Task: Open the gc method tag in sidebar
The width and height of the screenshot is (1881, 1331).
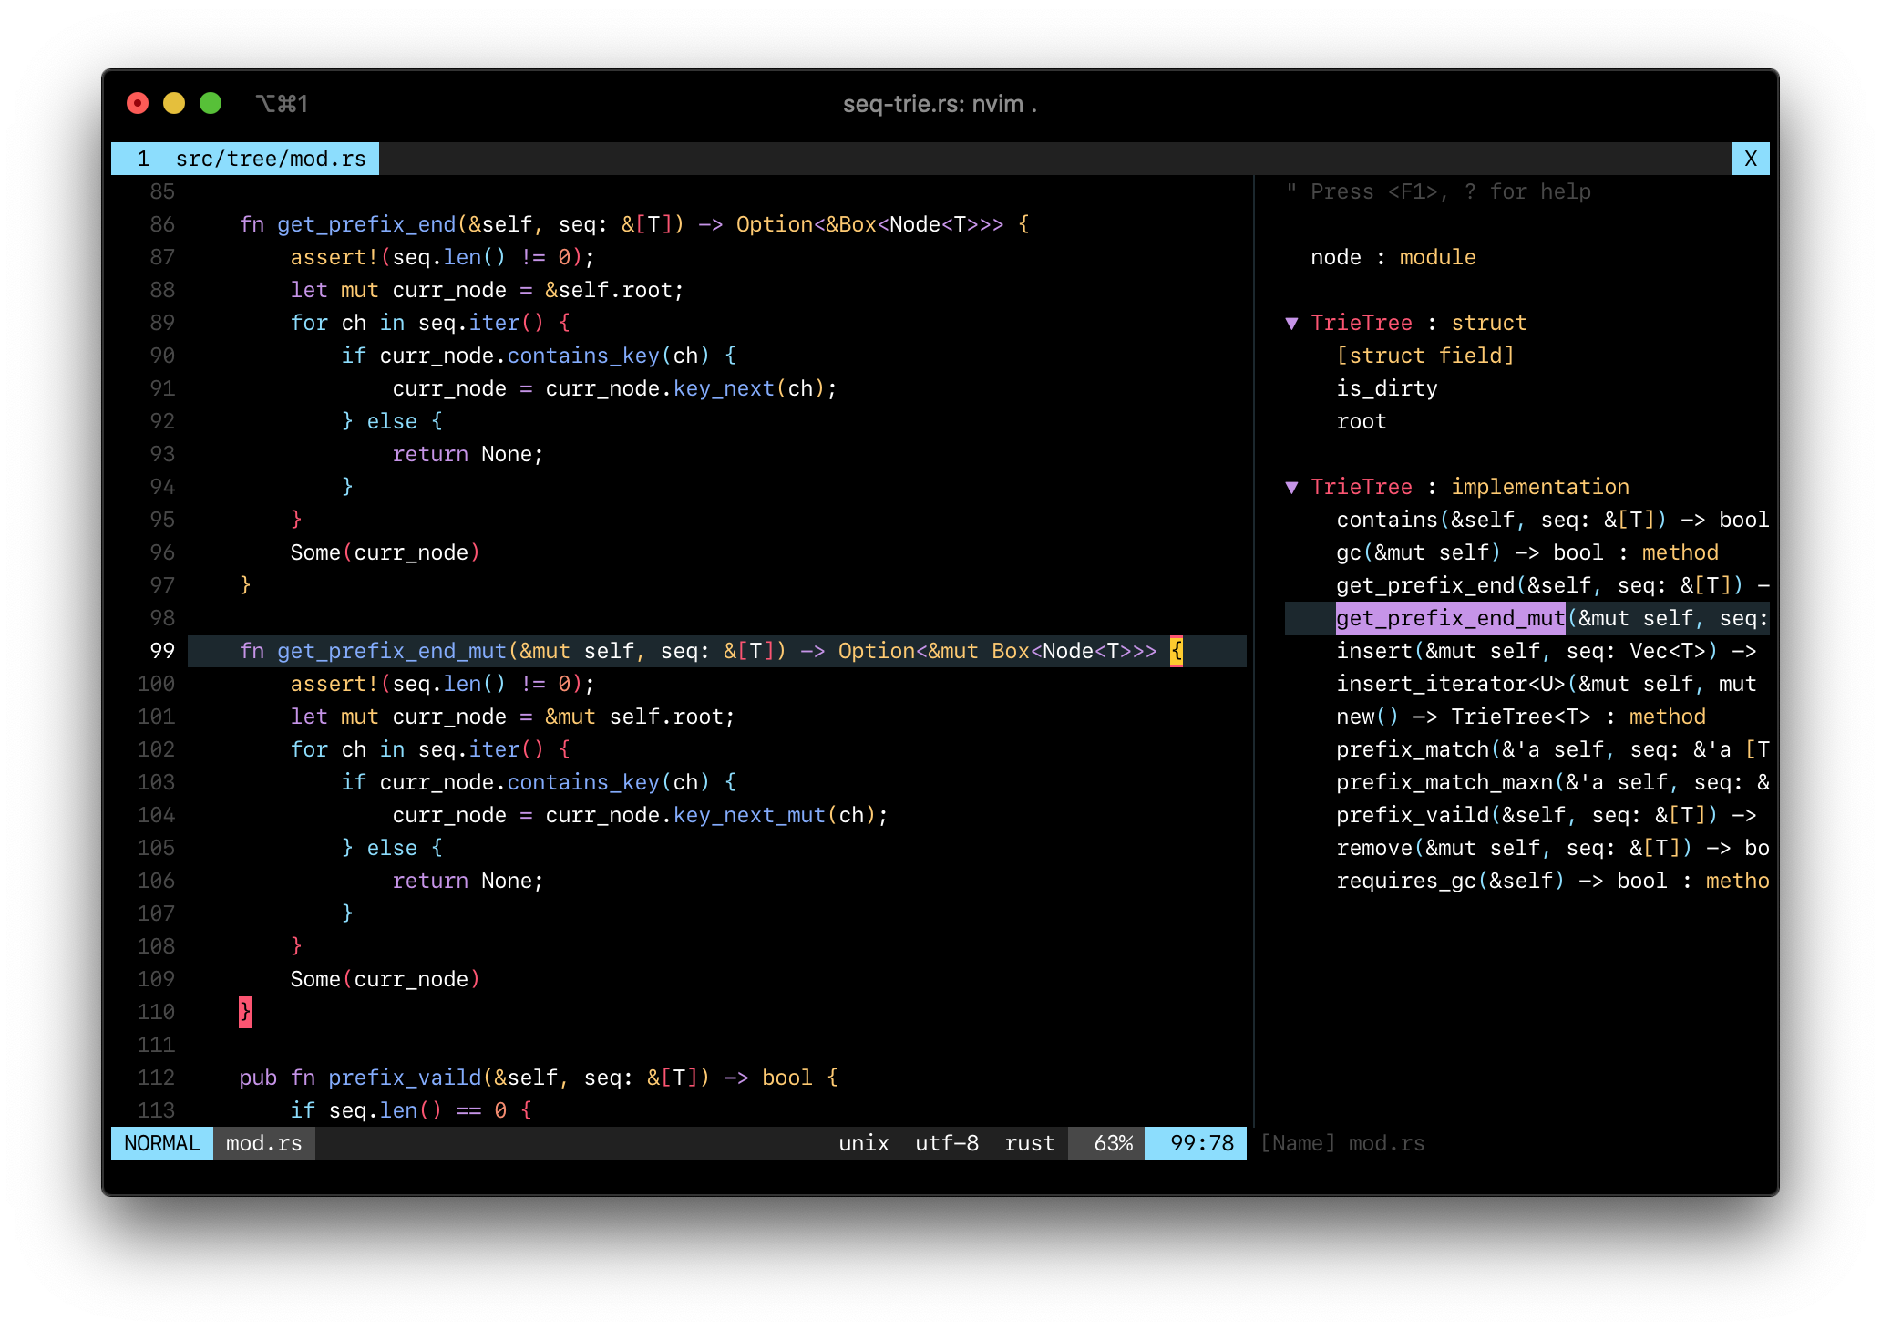Action: click(1348, 552)
